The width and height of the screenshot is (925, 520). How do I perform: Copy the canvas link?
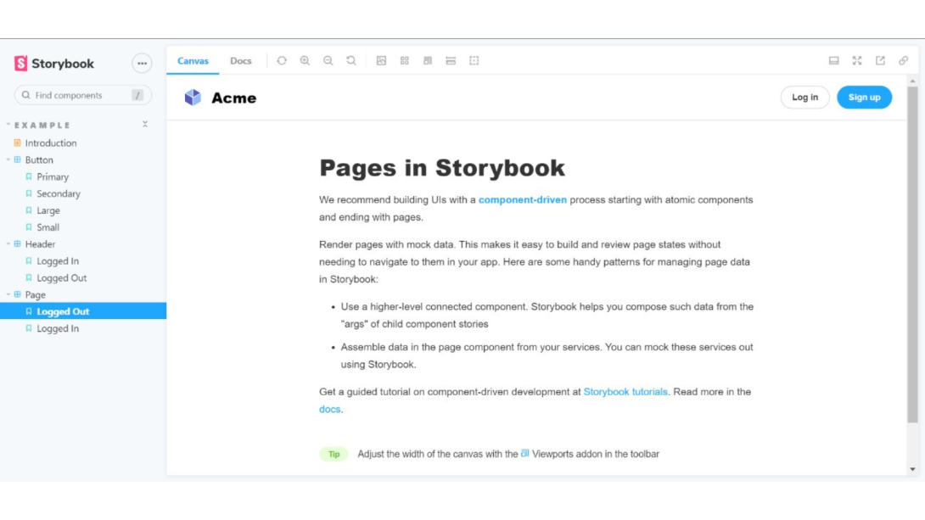903,61
